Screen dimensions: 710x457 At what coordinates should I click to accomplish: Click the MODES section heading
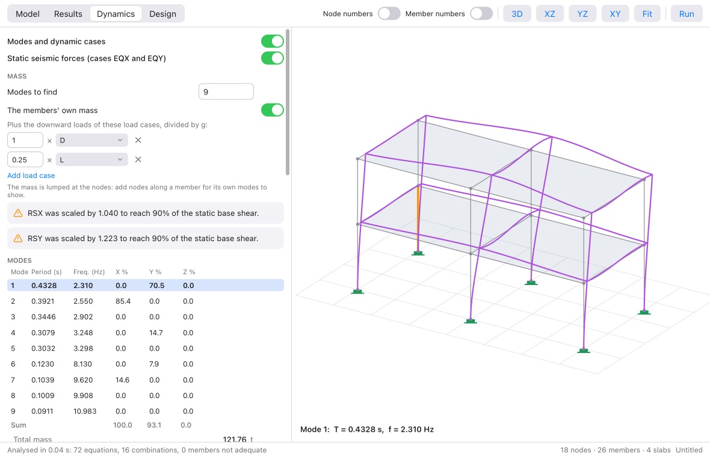(x=19, y=260)
